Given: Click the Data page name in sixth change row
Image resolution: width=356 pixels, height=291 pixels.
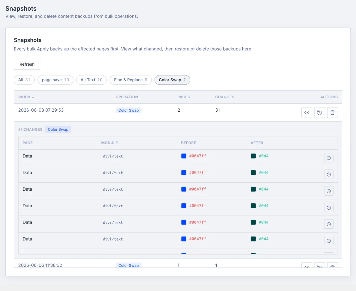Looking at the screenshot, I should (x=27, y=239).
